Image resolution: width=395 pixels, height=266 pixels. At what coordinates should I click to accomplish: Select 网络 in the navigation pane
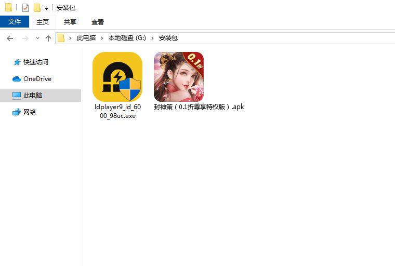coord(30,112)
